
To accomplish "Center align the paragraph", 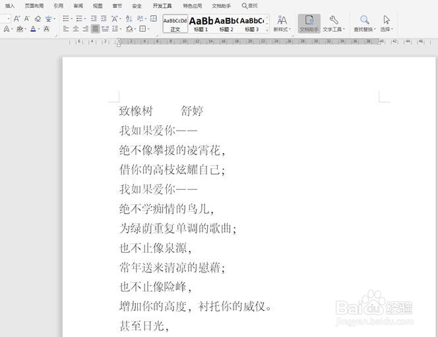I will pyautogui.click(x=76, y=29).
